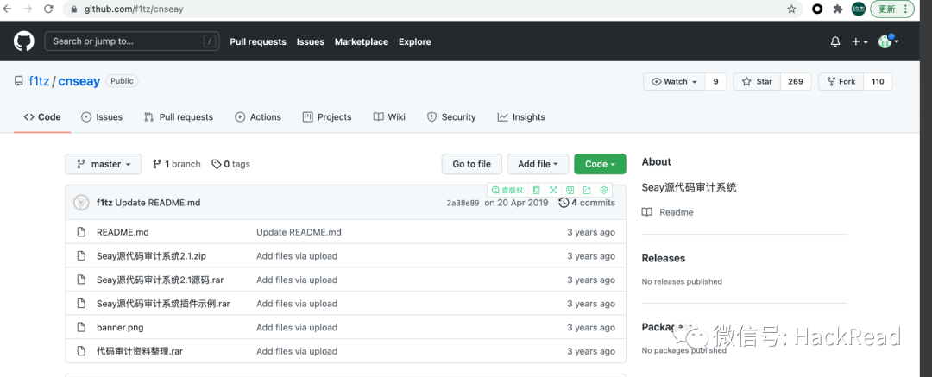This screenshot has height=377, width=932.
Task: Reload the page with the refresh icon
Action: [x=48, y=9]
